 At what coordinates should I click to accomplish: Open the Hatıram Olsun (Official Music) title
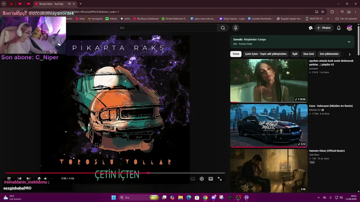pyautogui.click(x=327, y=151)
